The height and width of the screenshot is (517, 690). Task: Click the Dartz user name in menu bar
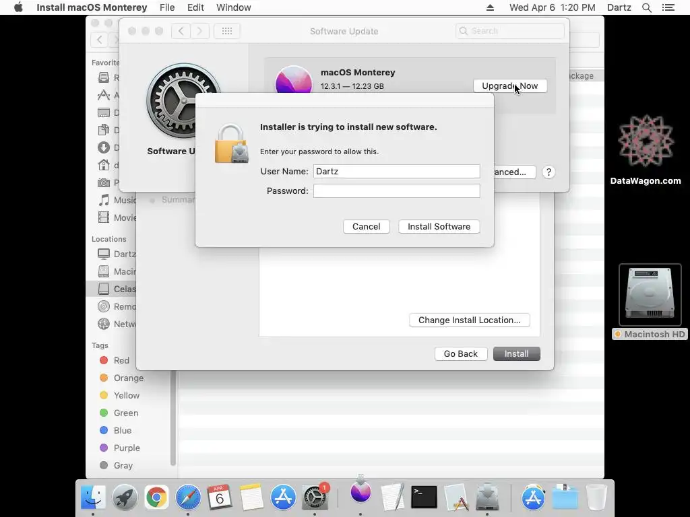click(619, 7)
